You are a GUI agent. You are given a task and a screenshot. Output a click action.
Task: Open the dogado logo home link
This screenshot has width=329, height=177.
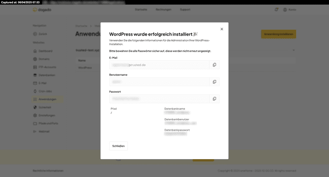(42, 10)
